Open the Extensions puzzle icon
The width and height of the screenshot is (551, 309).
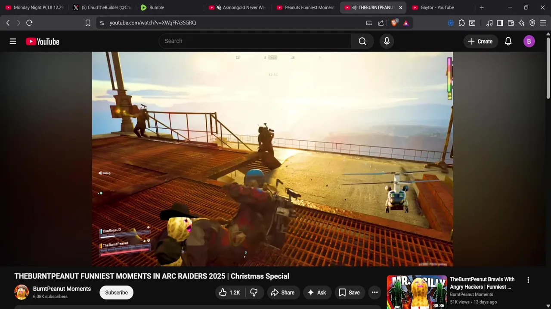461,23
